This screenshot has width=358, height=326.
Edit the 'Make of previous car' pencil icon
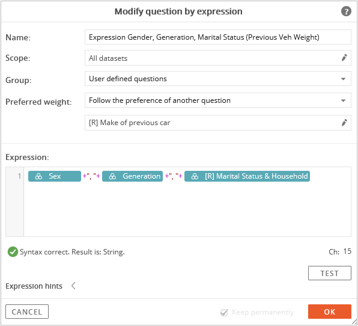pos(344,123)
